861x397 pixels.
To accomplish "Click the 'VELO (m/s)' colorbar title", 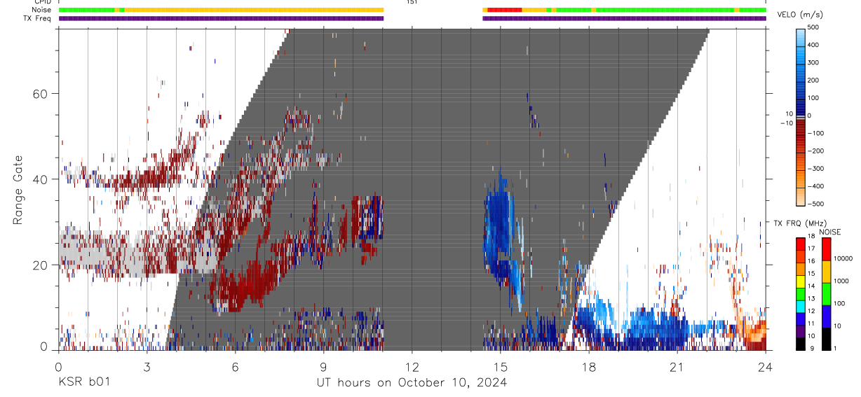I will 801,15.
